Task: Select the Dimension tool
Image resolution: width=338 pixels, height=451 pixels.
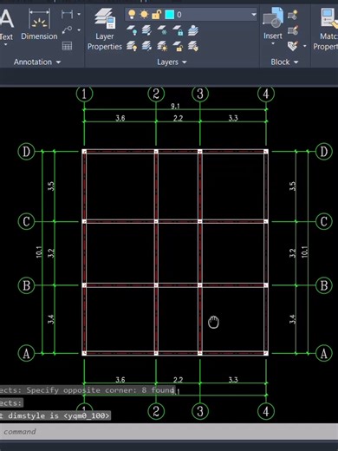Action: (x=39, y=24)
